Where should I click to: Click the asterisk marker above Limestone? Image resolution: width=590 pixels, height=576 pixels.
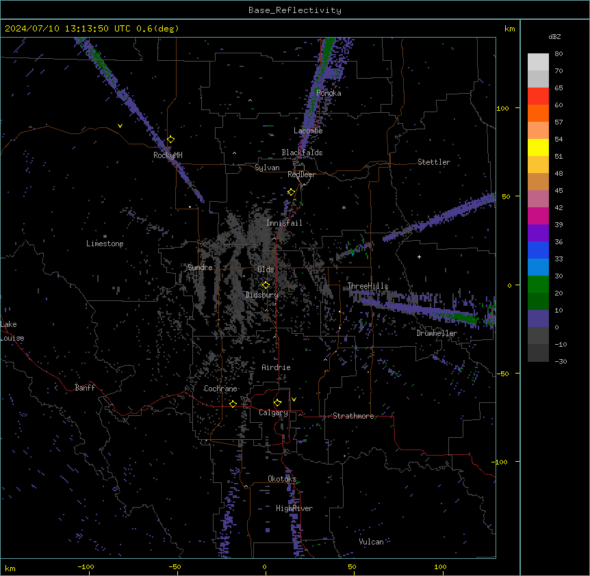pyautogui.click(x=105, y=237)
